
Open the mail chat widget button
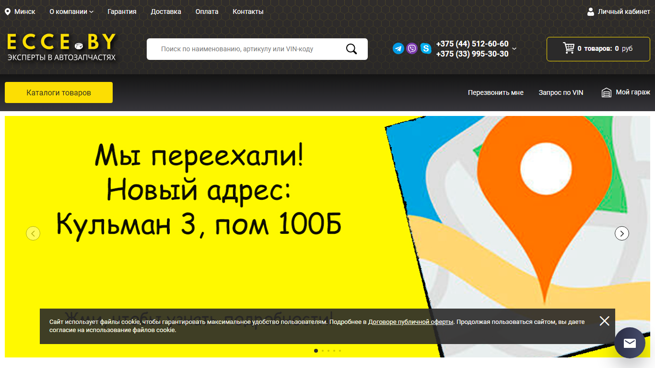630,343
